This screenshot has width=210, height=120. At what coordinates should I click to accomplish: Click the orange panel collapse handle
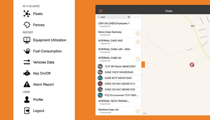point(143,64)
